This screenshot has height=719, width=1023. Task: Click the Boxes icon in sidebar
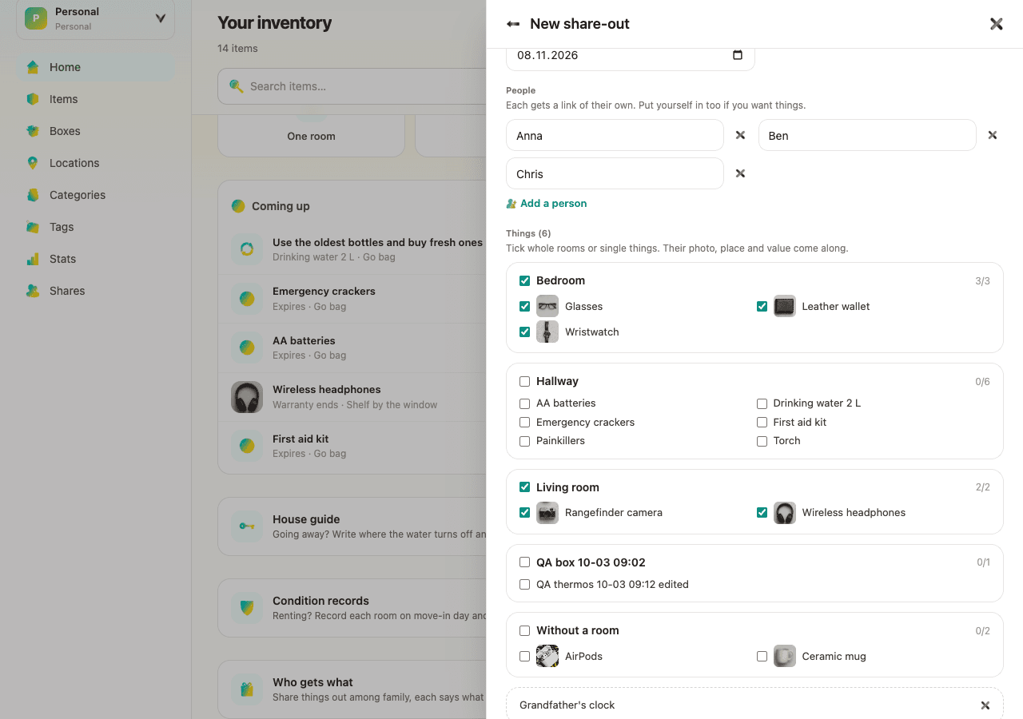click(x=33, y=131)
